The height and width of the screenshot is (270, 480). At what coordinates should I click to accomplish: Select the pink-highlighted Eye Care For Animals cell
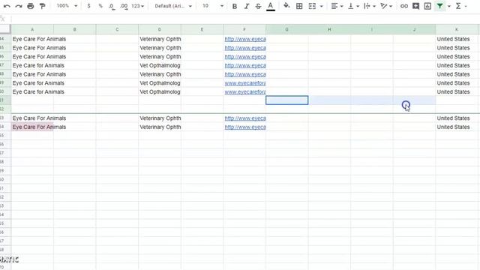[32, 127]
